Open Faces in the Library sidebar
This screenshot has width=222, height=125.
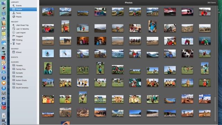pos(18,13)
